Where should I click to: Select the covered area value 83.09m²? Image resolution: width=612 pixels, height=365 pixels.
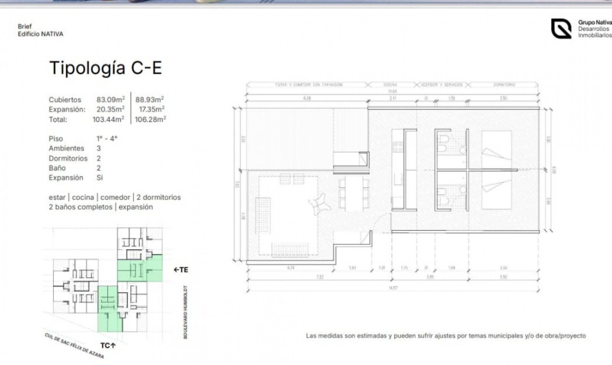(110, 100)
